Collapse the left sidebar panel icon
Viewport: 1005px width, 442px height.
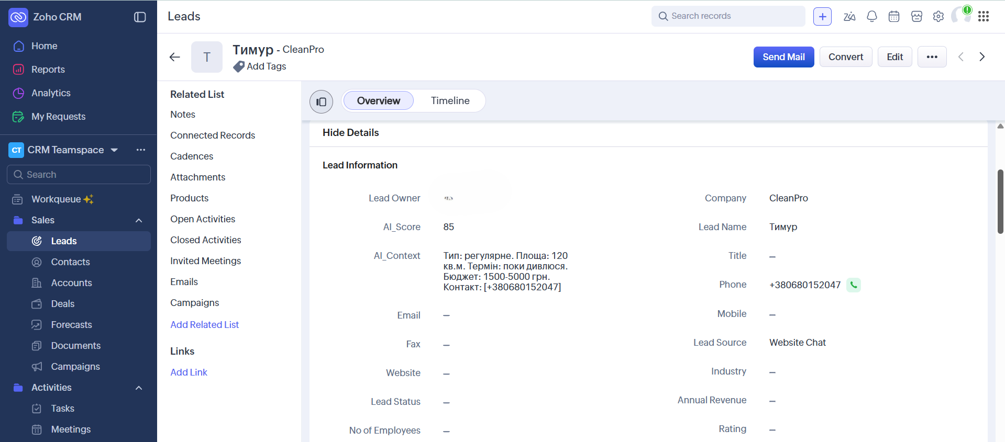click(x=140, y=17)
